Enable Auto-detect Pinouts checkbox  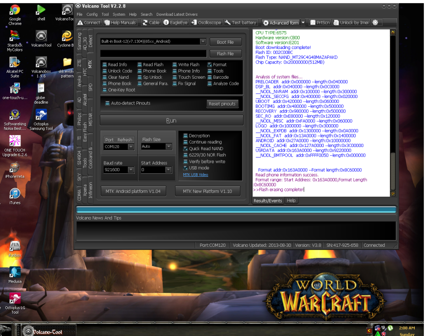[x=108, y=103]
